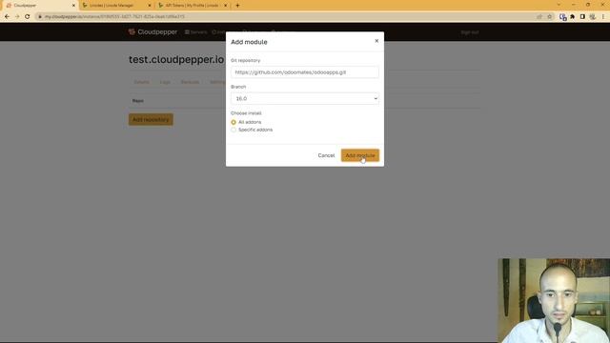610x343 pixels.
Task: Close the Cloudpepper browser tab
Action: click(73, 6)
